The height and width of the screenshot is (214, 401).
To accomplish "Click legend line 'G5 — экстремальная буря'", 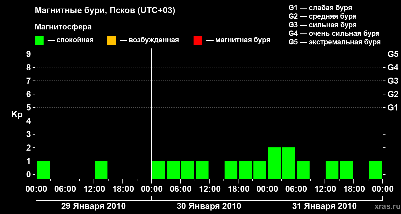I will pyautogui.click(x=335, y=42).
